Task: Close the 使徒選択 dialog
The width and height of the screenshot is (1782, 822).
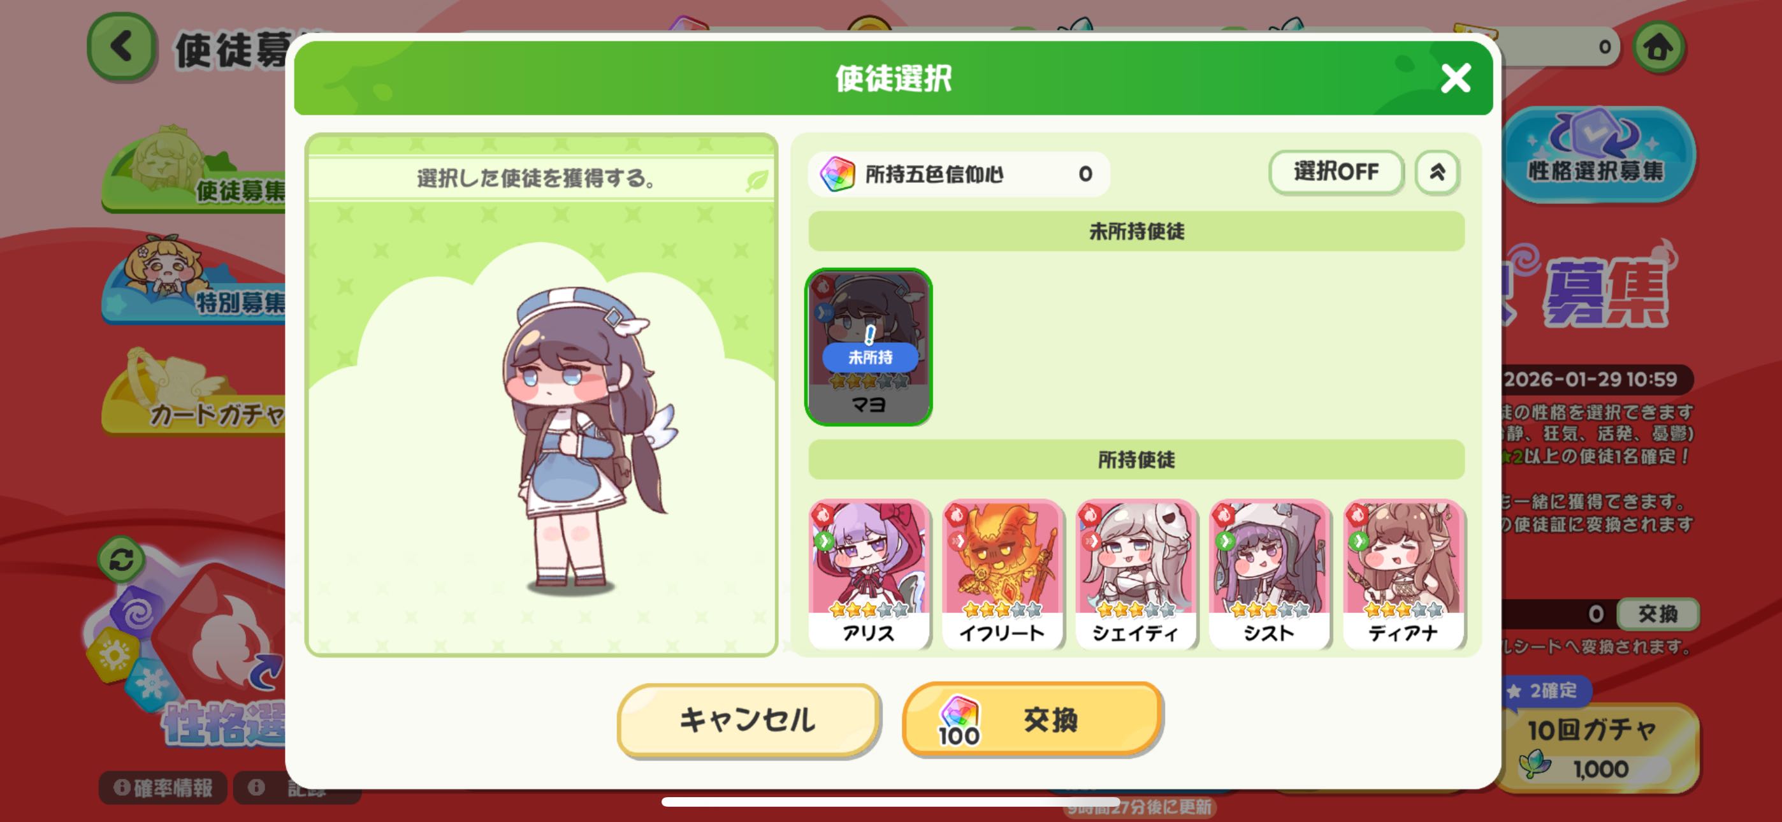Action: (x=1456, y=78)
